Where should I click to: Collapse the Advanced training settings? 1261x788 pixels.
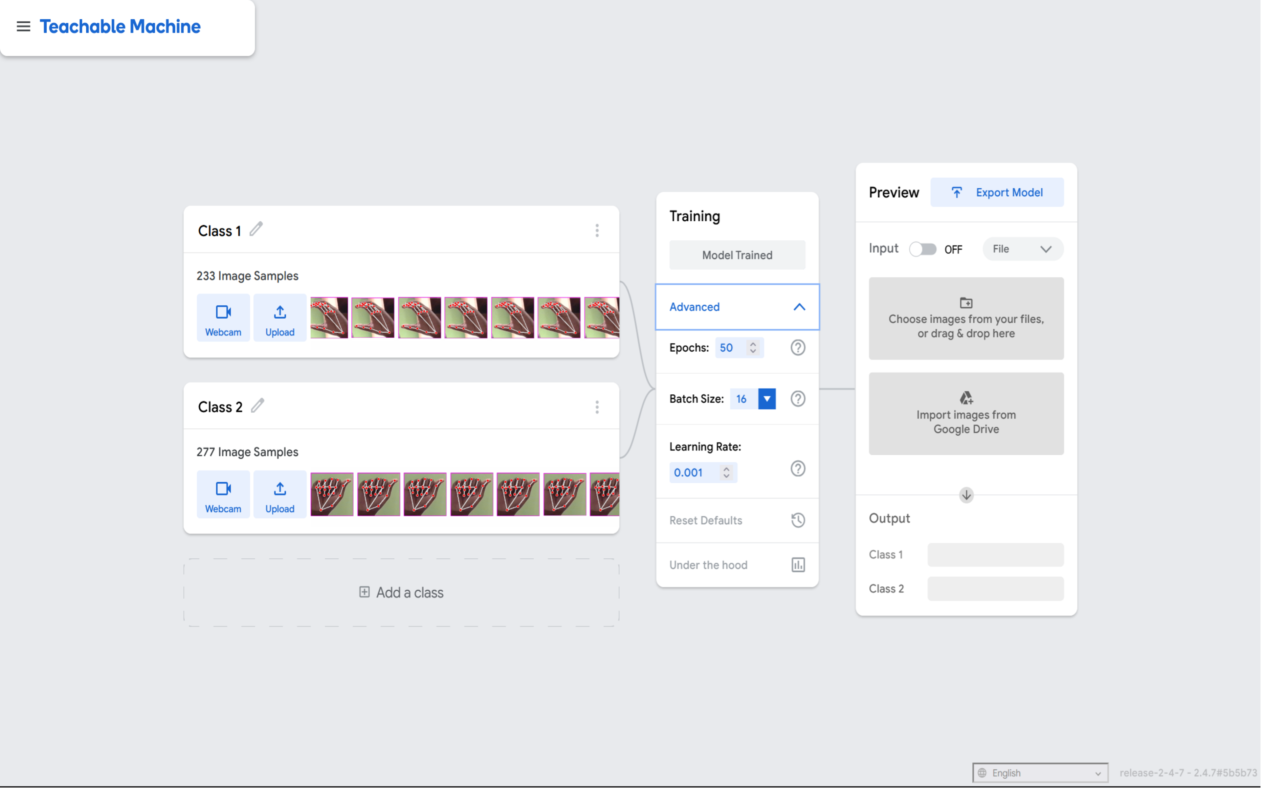click(798, 306)
